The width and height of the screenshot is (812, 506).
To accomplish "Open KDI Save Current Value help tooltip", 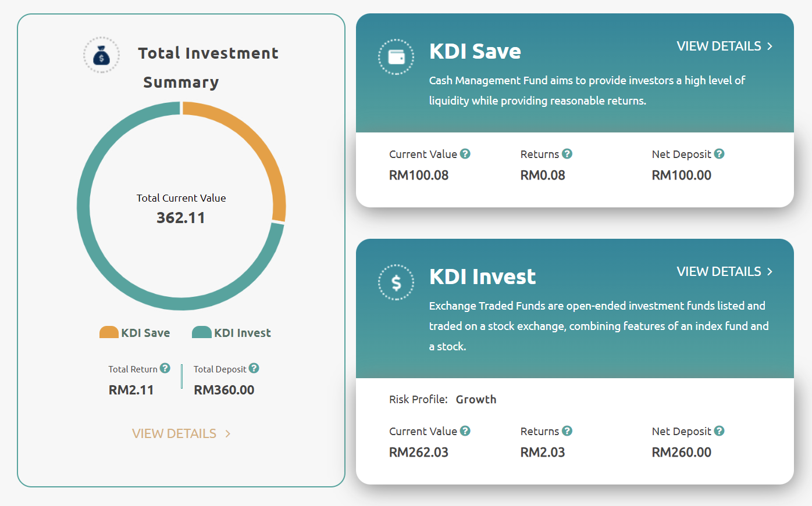I will (x=465, y=154).
